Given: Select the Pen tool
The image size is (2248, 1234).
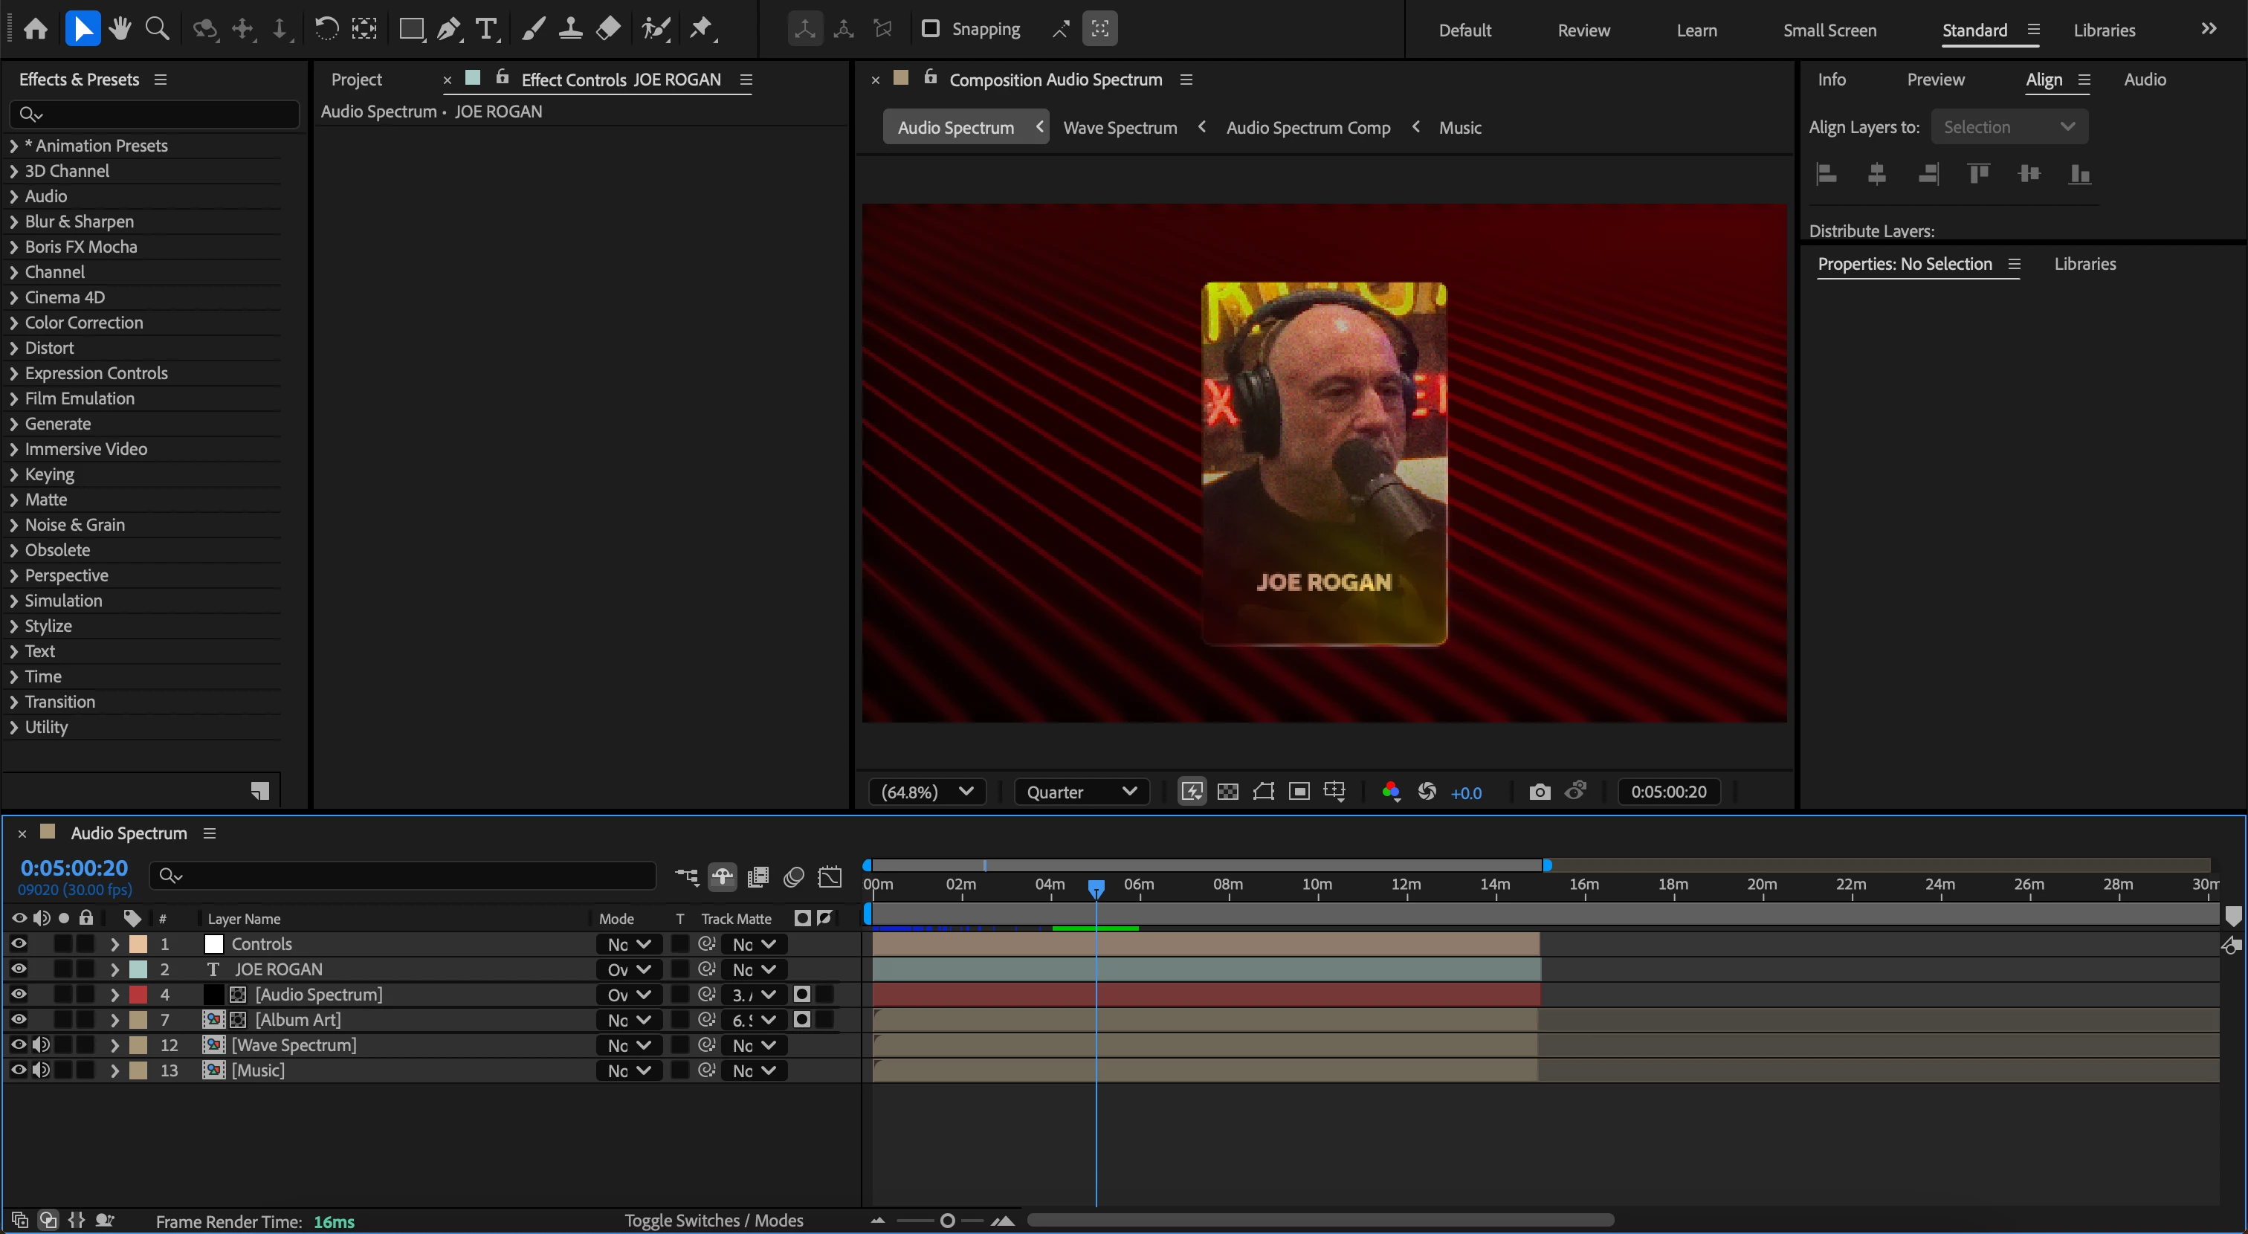Looking at the screenshot, I should [448, 30].
